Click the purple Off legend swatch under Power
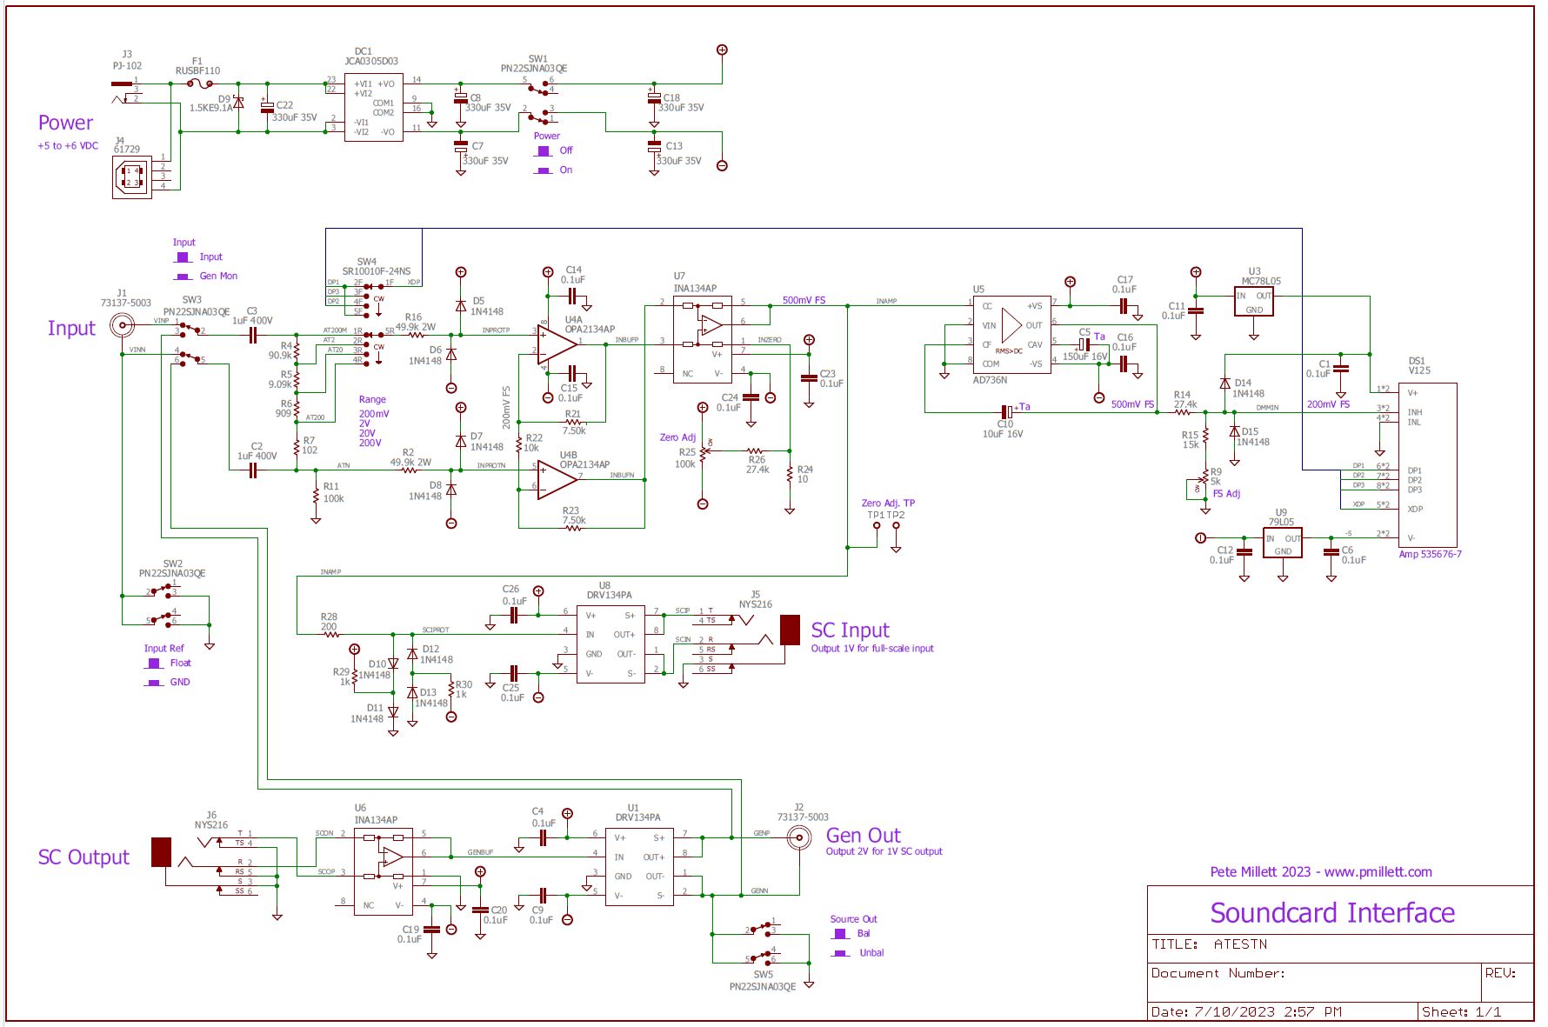 pyautogui.click(x=544, y=150)
